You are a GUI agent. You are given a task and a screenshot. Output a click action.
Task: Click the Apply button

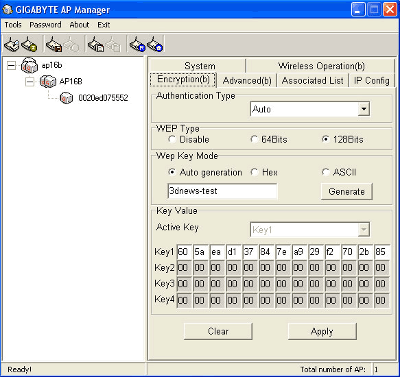(x=322, y=331)
